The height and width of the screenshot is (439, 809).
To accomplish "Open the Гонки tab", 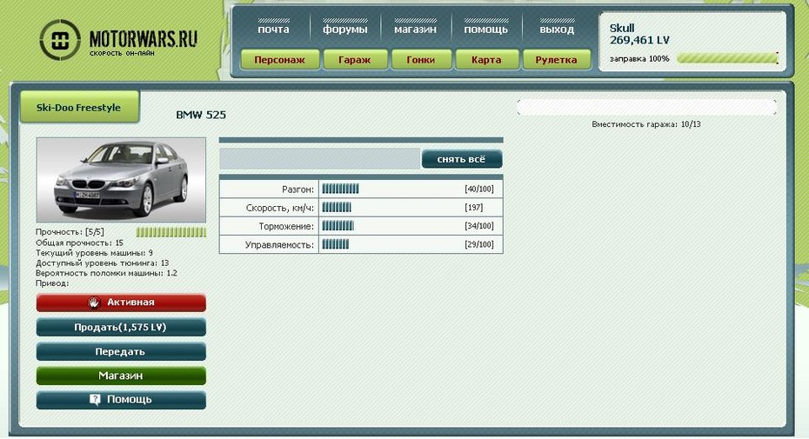I will [421, 60].
